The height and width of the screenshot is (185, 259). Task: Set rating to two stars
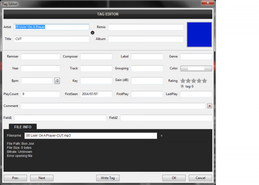[188, 81]
